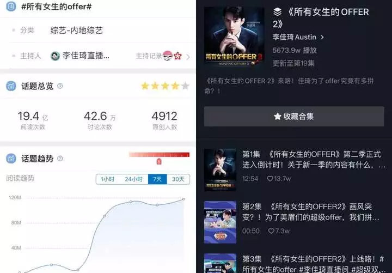The height and width of the screenshot is (273, 392).
Task: Click the 话题总览 chart icon
Action: [x=11, y=86]
